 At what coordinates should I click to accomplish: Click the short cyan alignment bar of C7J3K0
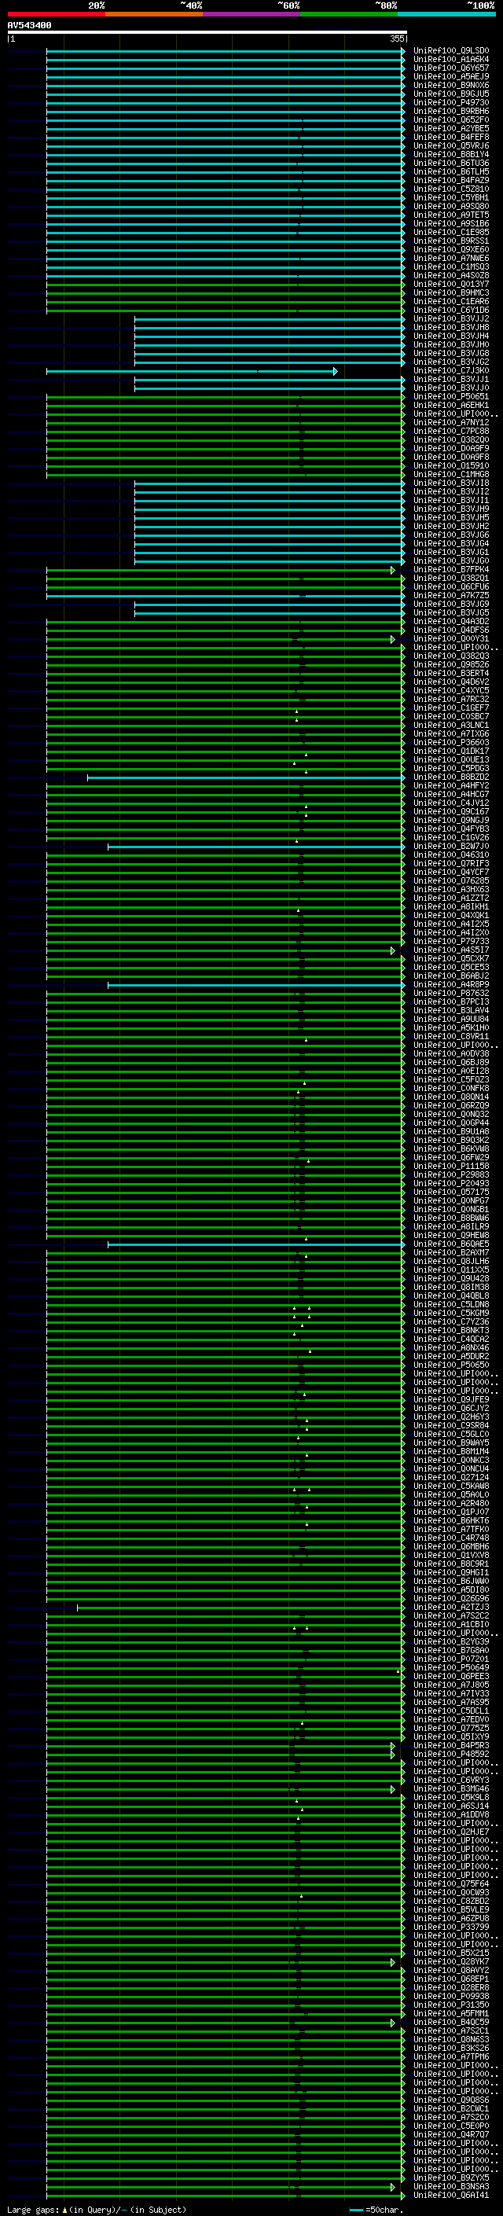click(192, 371)
